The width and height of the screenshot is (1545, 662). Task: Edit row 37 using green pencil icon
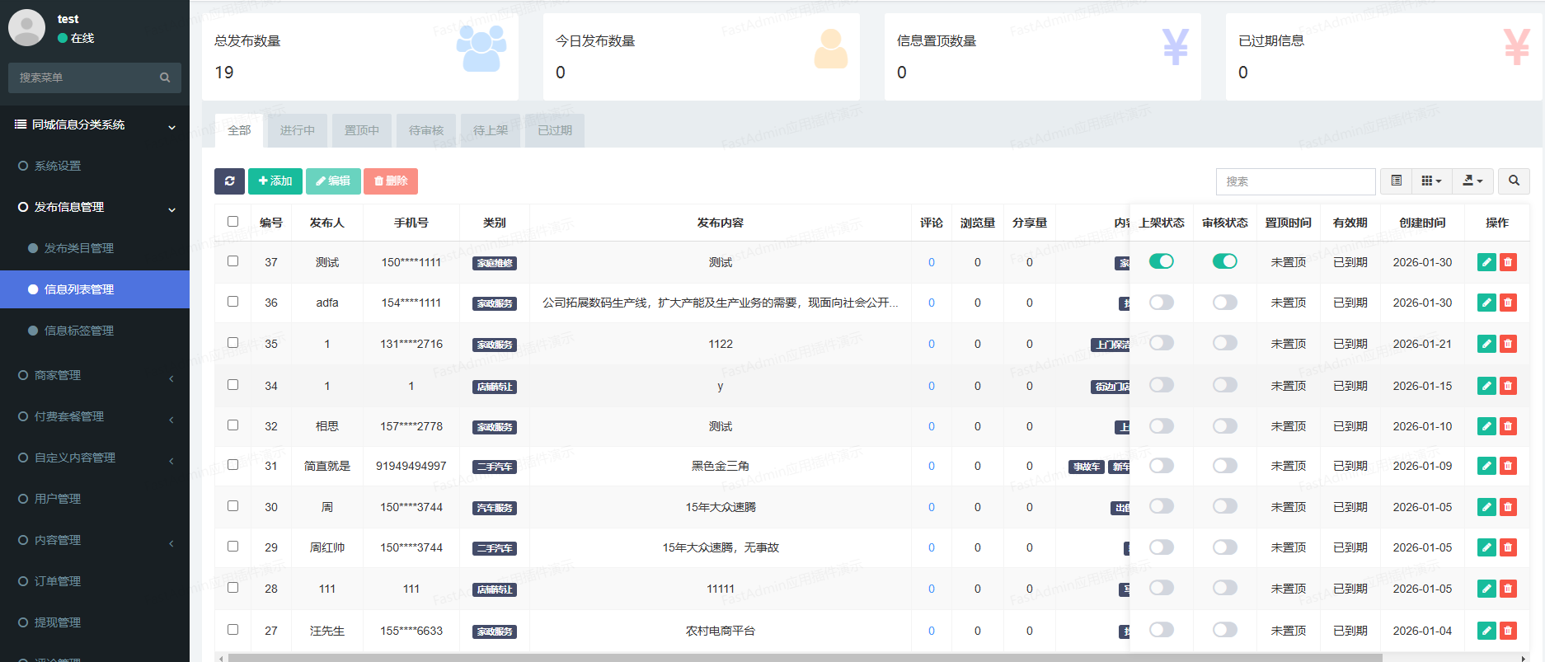[x=1486, y=263]
